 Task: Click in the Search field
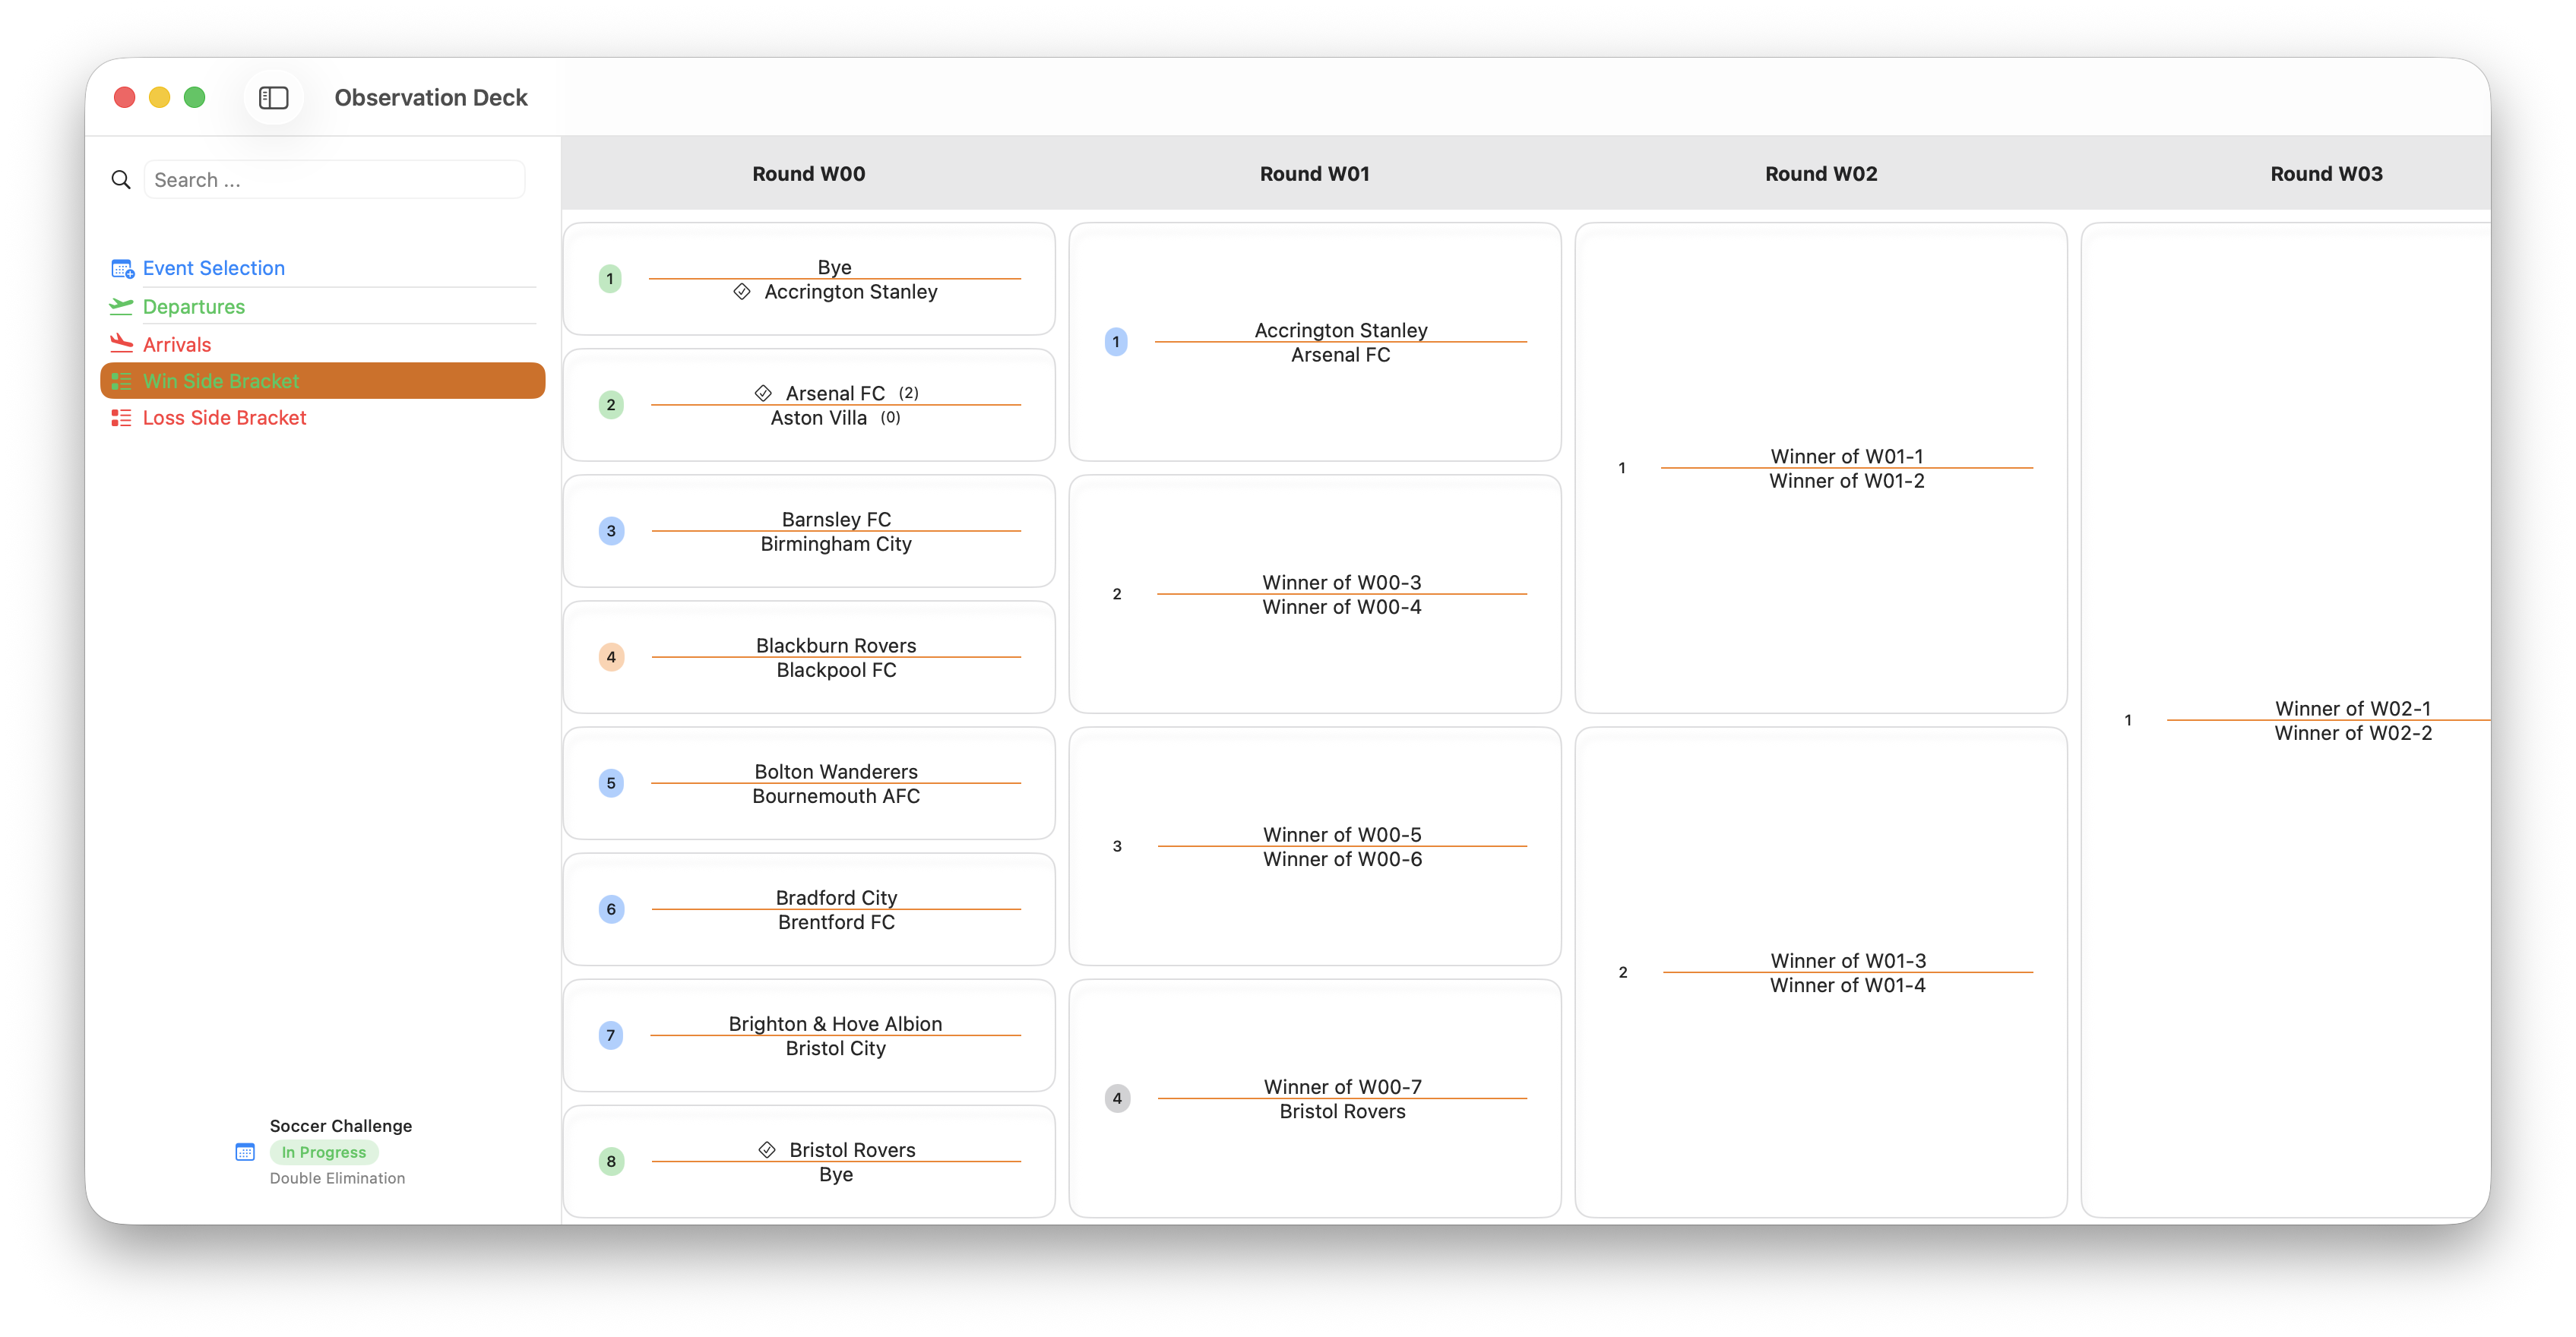pyautogui.click(x=333, y=180)
